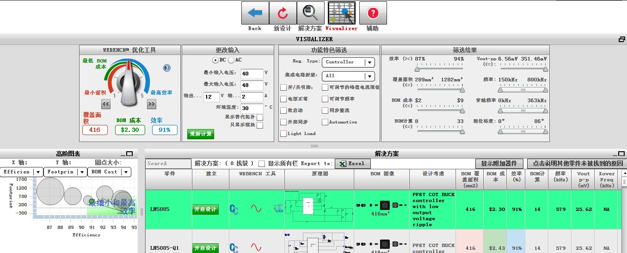This screenshot has height=253, width=627.
Task: Enable 显示替代拓扑 checkbox
Action: [260, 117]
